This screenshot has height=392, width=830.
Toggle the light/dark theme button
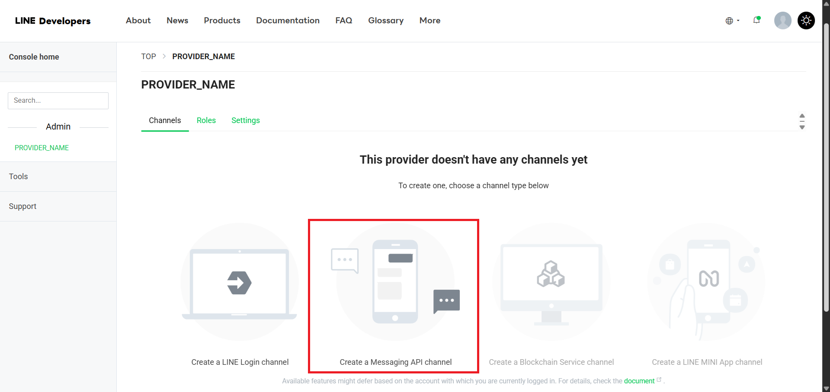806,20
